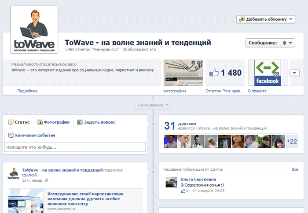
Task: Open the page title ToWave heading
Action: click(138, 42)
